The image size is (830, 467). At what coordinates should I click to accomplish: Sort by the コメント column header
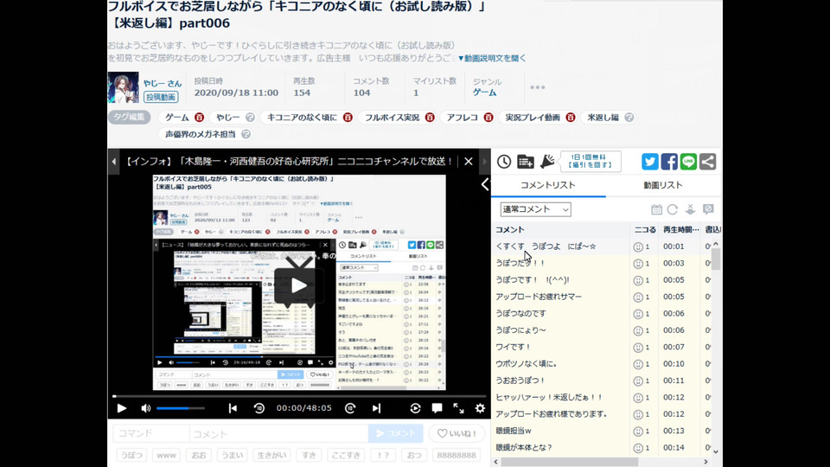[x=562, y=229]
